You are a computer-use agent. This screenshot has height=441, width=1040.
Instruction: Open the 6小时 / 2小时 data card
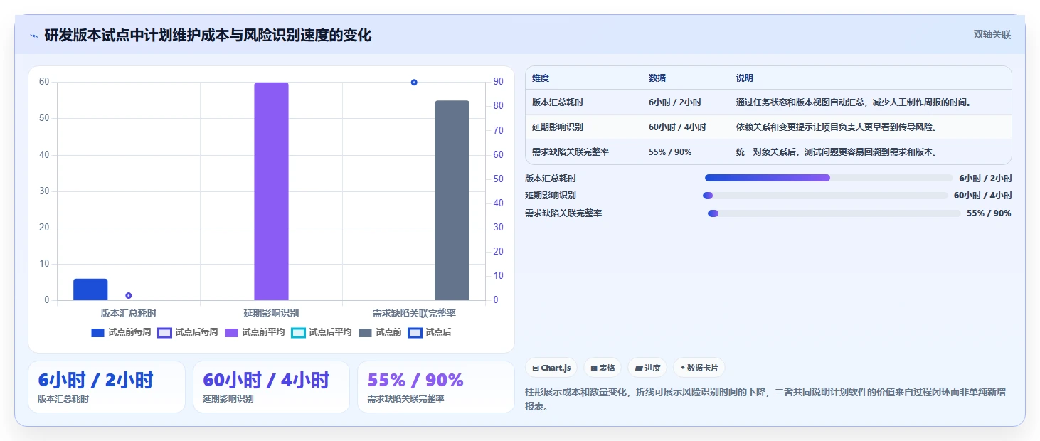(107, 387)
